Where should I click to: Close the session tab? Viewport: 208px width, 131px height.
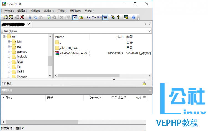pos(29,24)
